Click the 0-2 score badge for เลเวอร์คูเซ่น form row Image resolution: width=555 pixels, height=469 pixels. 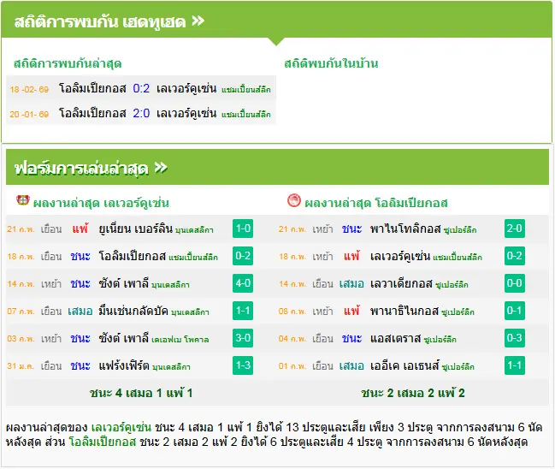coord(515,256)
